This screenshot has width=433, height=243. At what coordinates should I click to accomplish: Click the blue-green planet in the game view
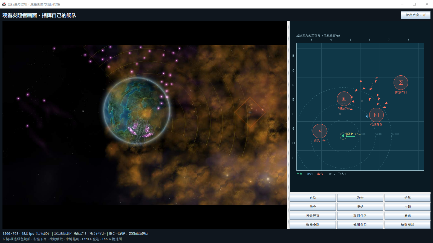[x=137, y=110]
